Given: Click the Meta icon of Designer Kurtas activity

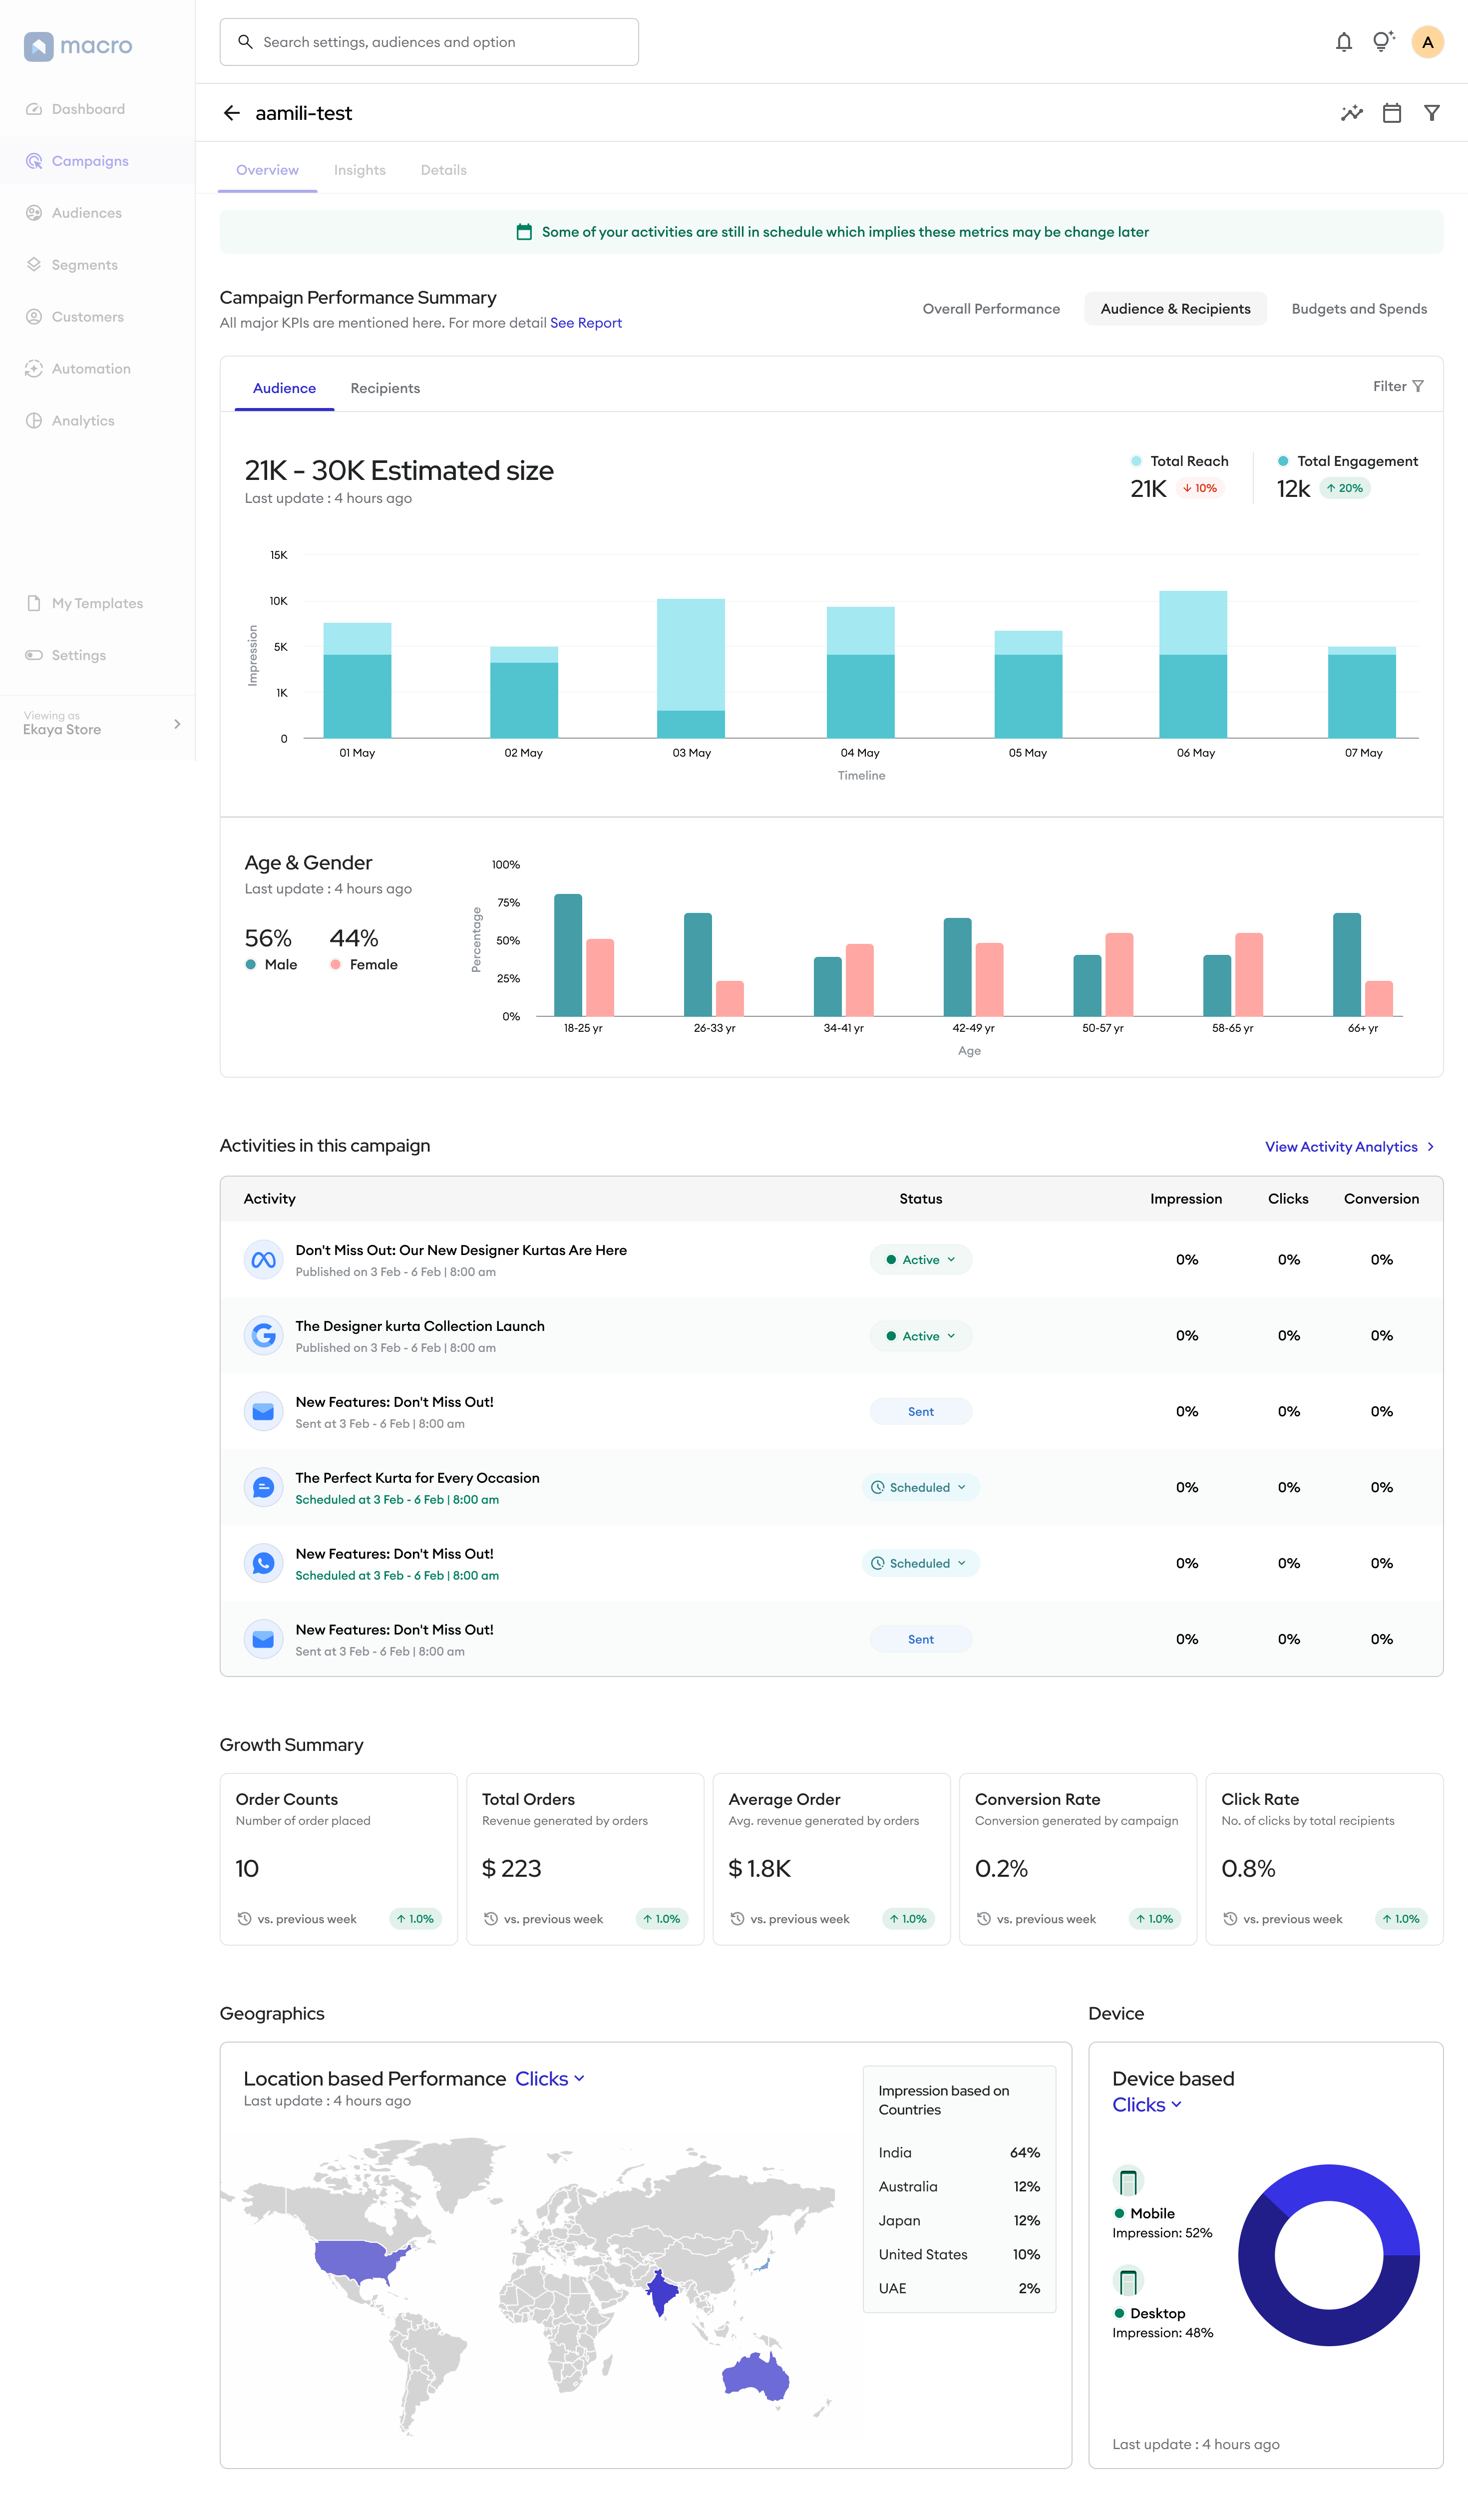Looking at the screenshot, I should [x=263, y=1260].
